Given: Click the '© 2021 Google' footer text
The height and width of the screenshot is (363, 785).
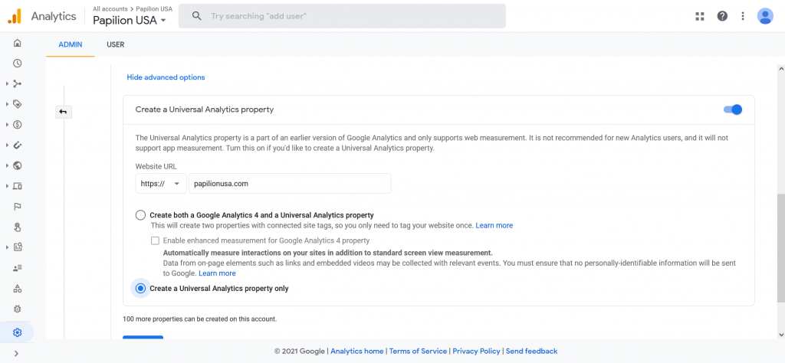Looking at the screenshot, I should [x=300, y=351].
